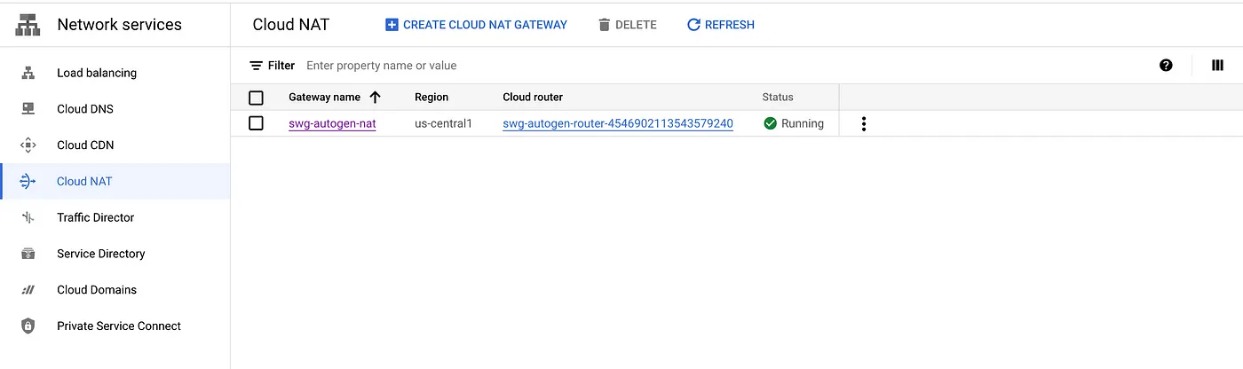1243x369 pixels.
Task: Select the Cloud Domains icon
Action: click(x=28, y=290)
